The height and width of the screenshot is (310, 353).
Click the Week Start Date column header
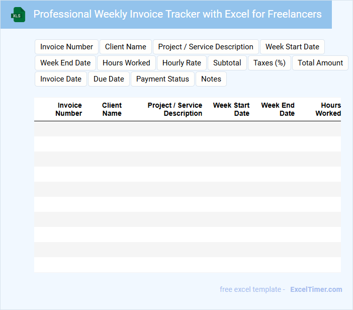click(231, 109)
